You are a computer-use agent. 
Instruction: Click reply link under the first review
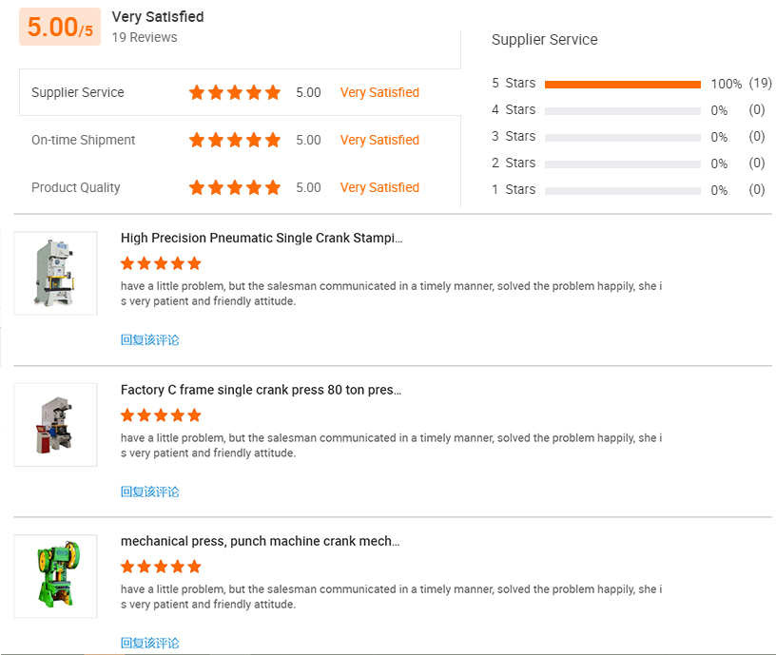[x=150, y=340]
